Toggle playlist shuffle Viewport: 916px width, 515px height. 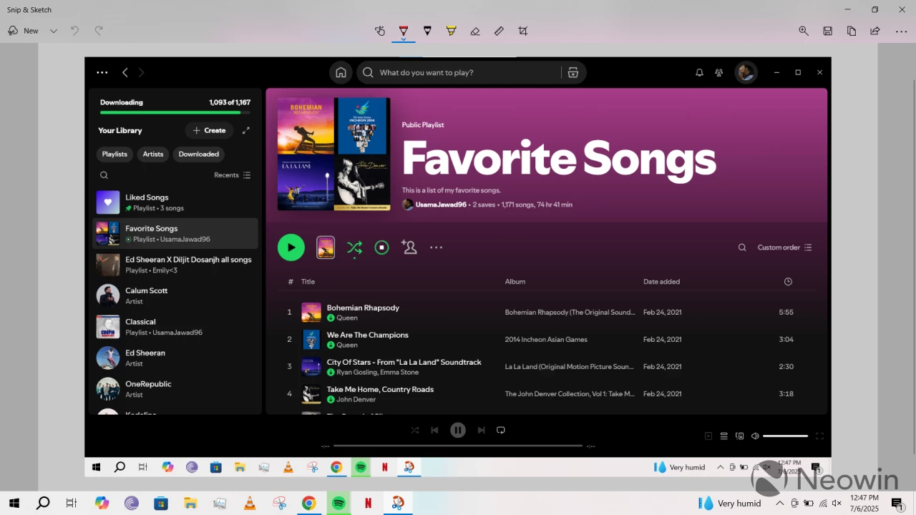pyautogui.click(x=354, y=247)
